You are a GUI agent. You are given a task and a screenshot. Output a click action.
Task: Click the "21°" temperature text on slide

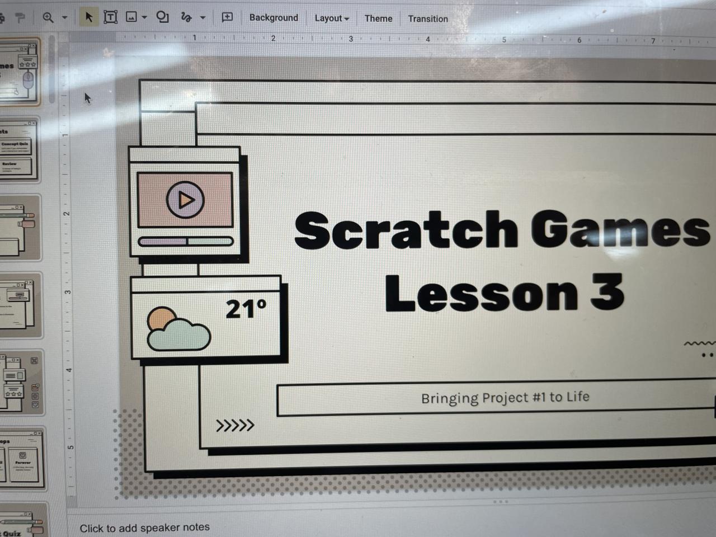click(x=246, y=309)
